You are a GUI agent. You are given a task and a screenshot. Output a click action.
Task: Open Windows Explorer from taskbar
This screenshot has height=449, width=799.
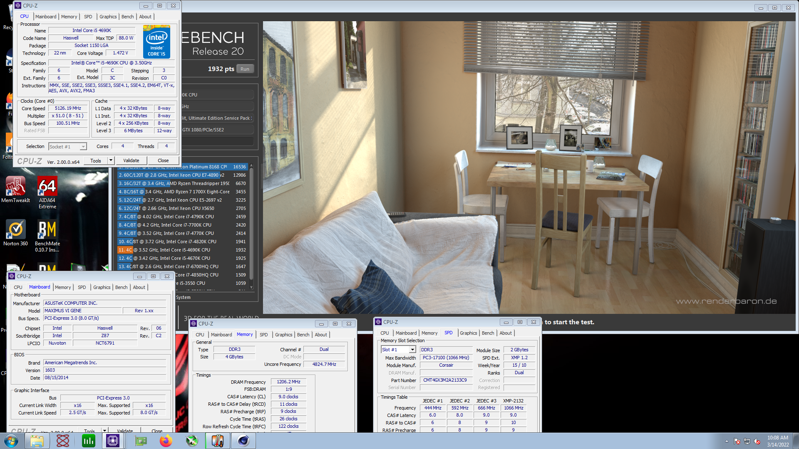37,441
